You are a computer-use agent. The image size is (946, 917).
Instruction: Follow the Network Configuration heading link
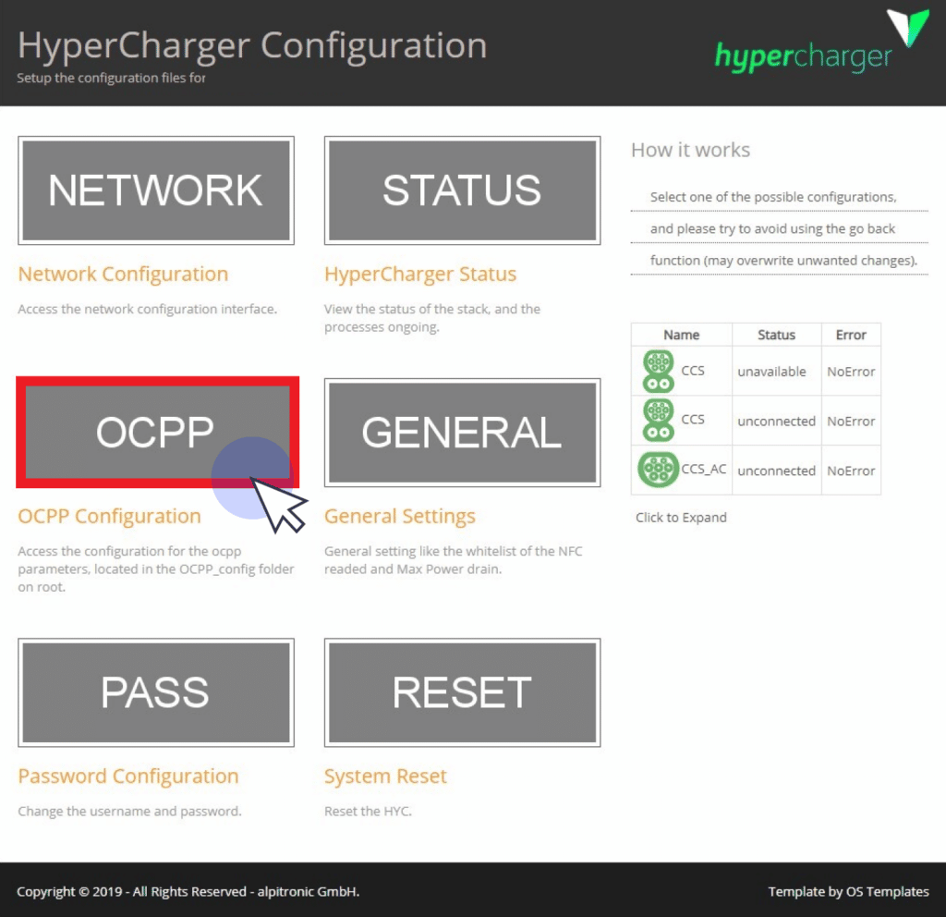click(x=123, y=274)
